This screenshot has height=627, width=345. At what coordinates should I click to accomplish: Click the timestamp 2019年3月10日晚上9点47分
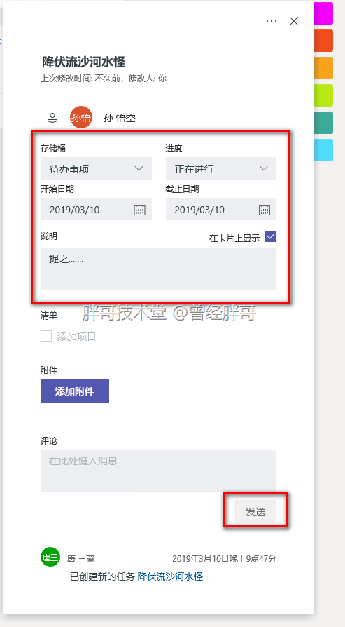224,559
